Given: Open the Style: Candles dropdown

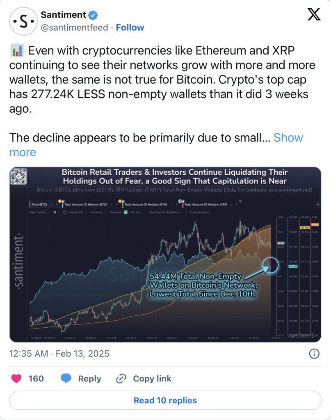Looking at the screenshot, I should 39,212.
